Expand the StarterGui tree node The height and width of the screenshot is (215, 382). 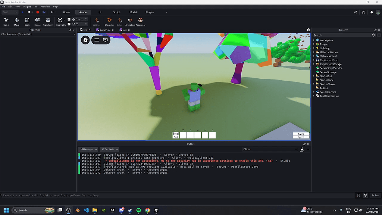(x=314, y=76)
